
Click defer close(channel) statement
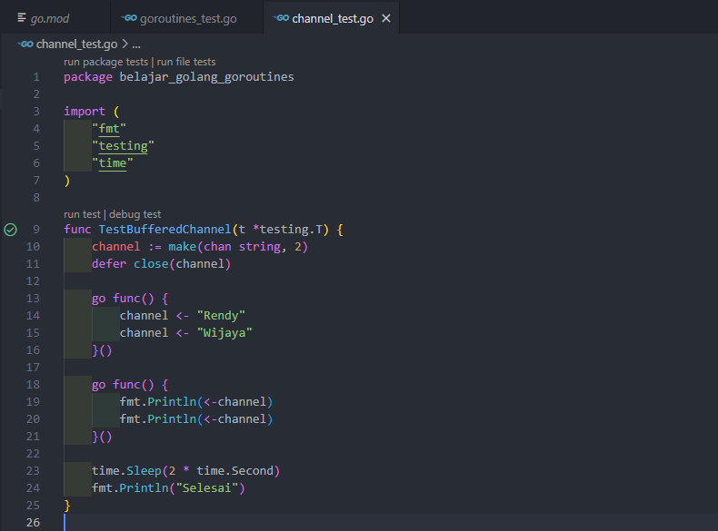(161, 264)
